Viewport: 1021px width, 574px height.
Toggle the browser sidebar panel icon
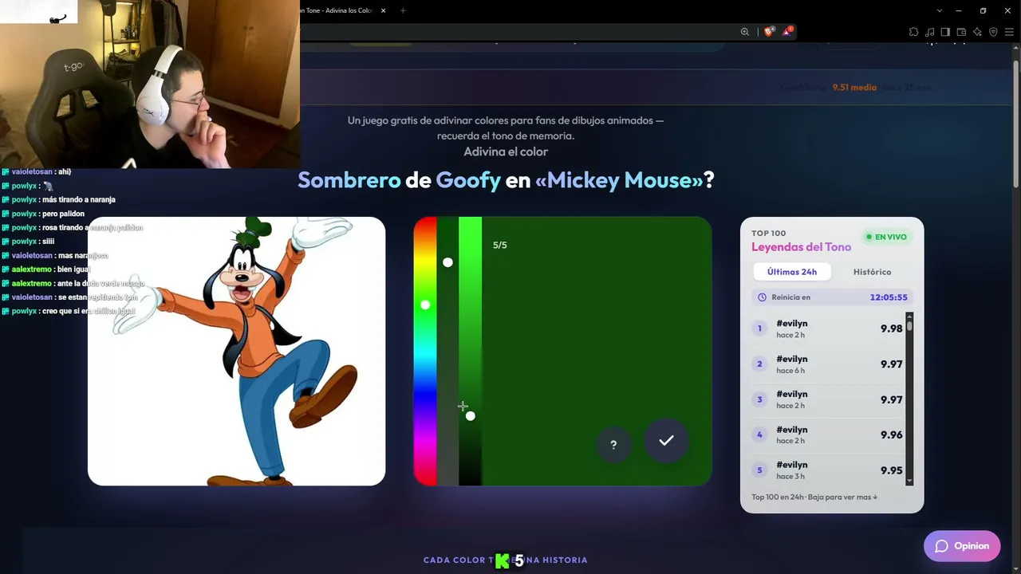pyautogui.click(x=945, y=32)
